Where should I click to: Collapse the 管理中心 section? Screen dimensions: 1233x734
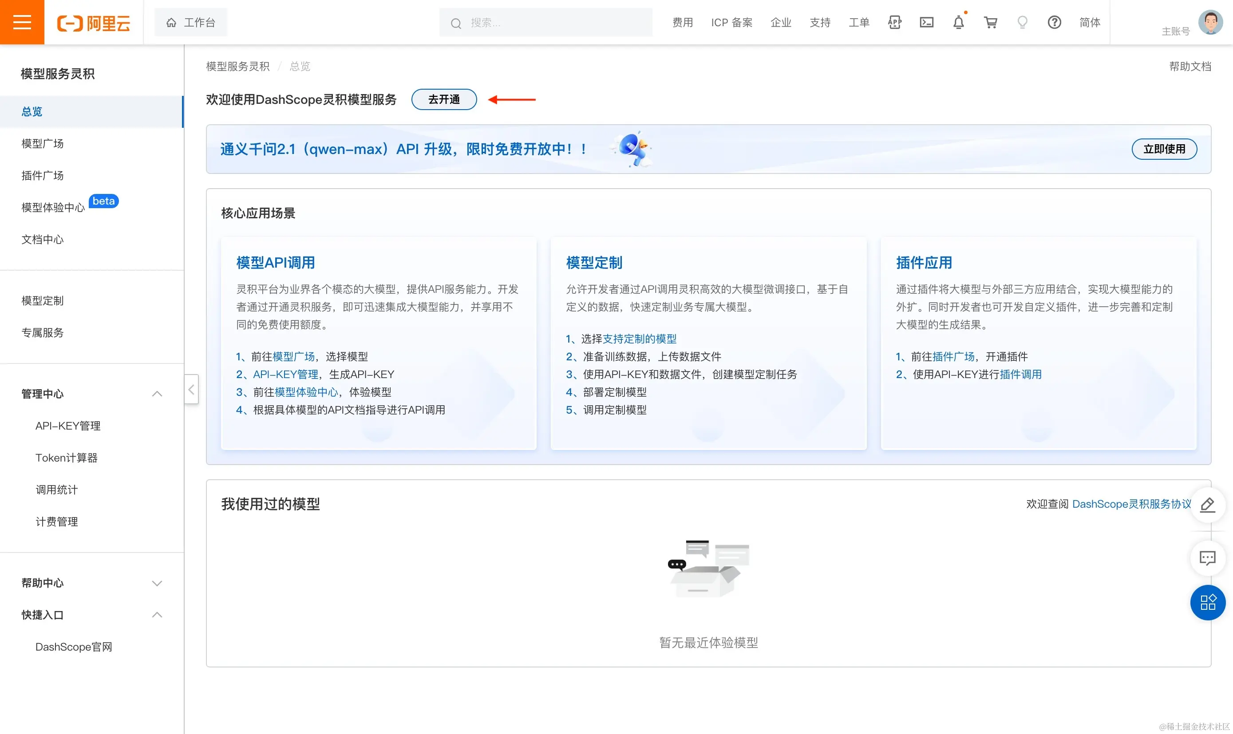pyautogui.click(x=157, y=394)
